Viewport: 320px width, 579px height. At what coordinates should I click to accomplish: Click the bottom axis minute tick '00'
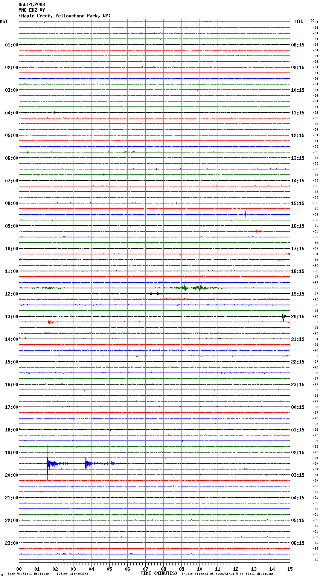coord(19,569)
